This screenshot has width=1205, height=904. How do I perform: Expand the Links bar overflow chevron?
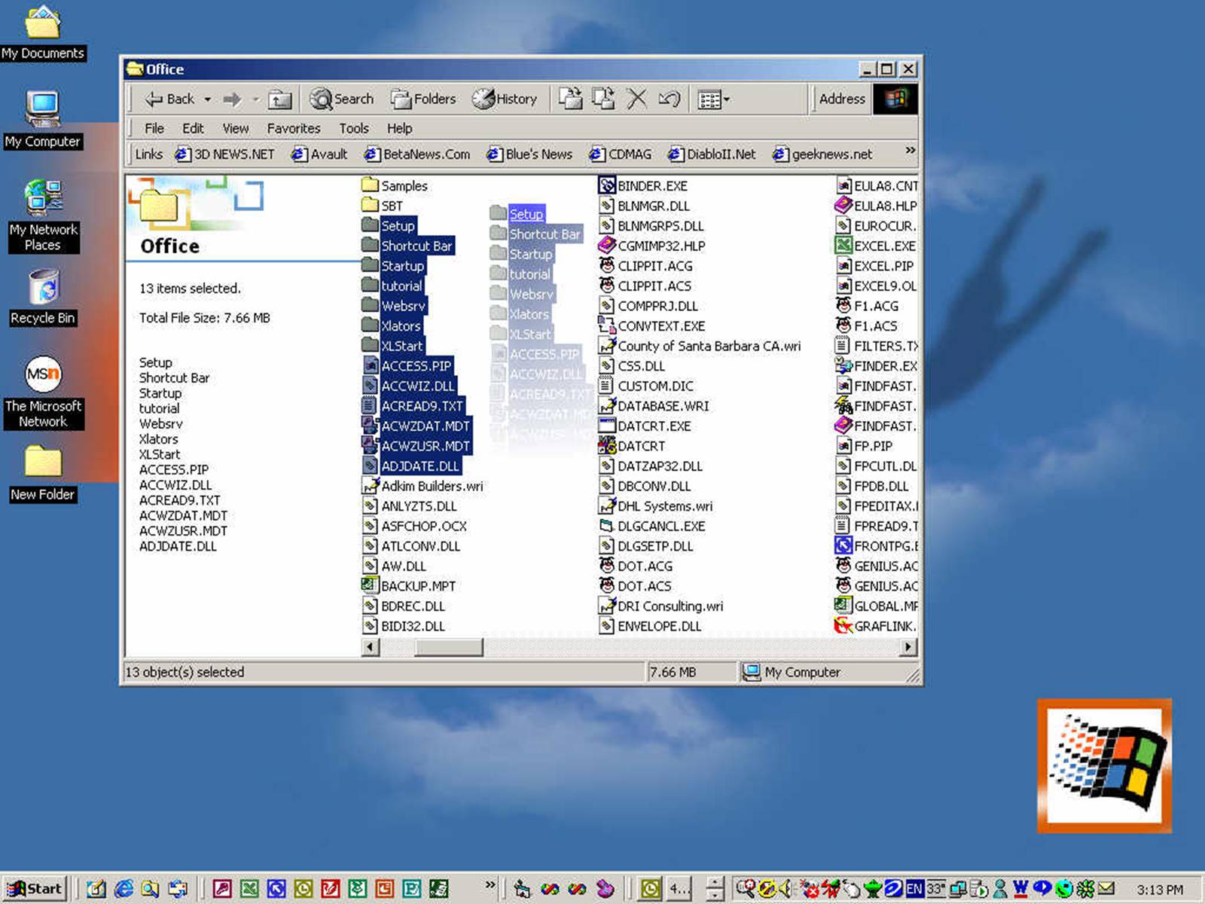910,151
